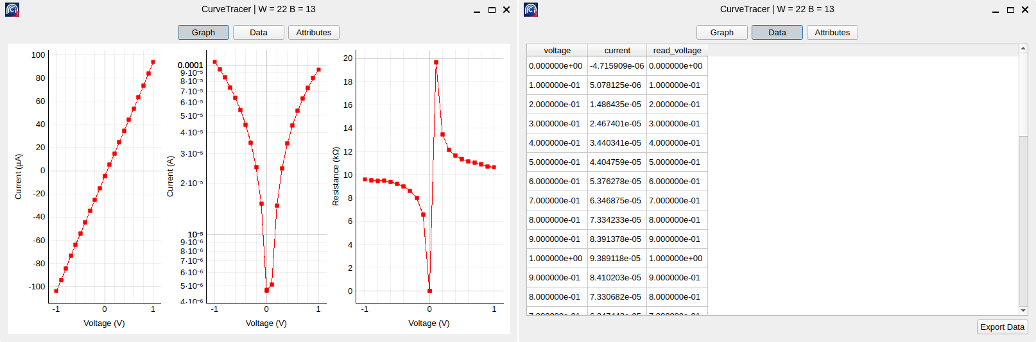Click the current column header

click(617, 50)
